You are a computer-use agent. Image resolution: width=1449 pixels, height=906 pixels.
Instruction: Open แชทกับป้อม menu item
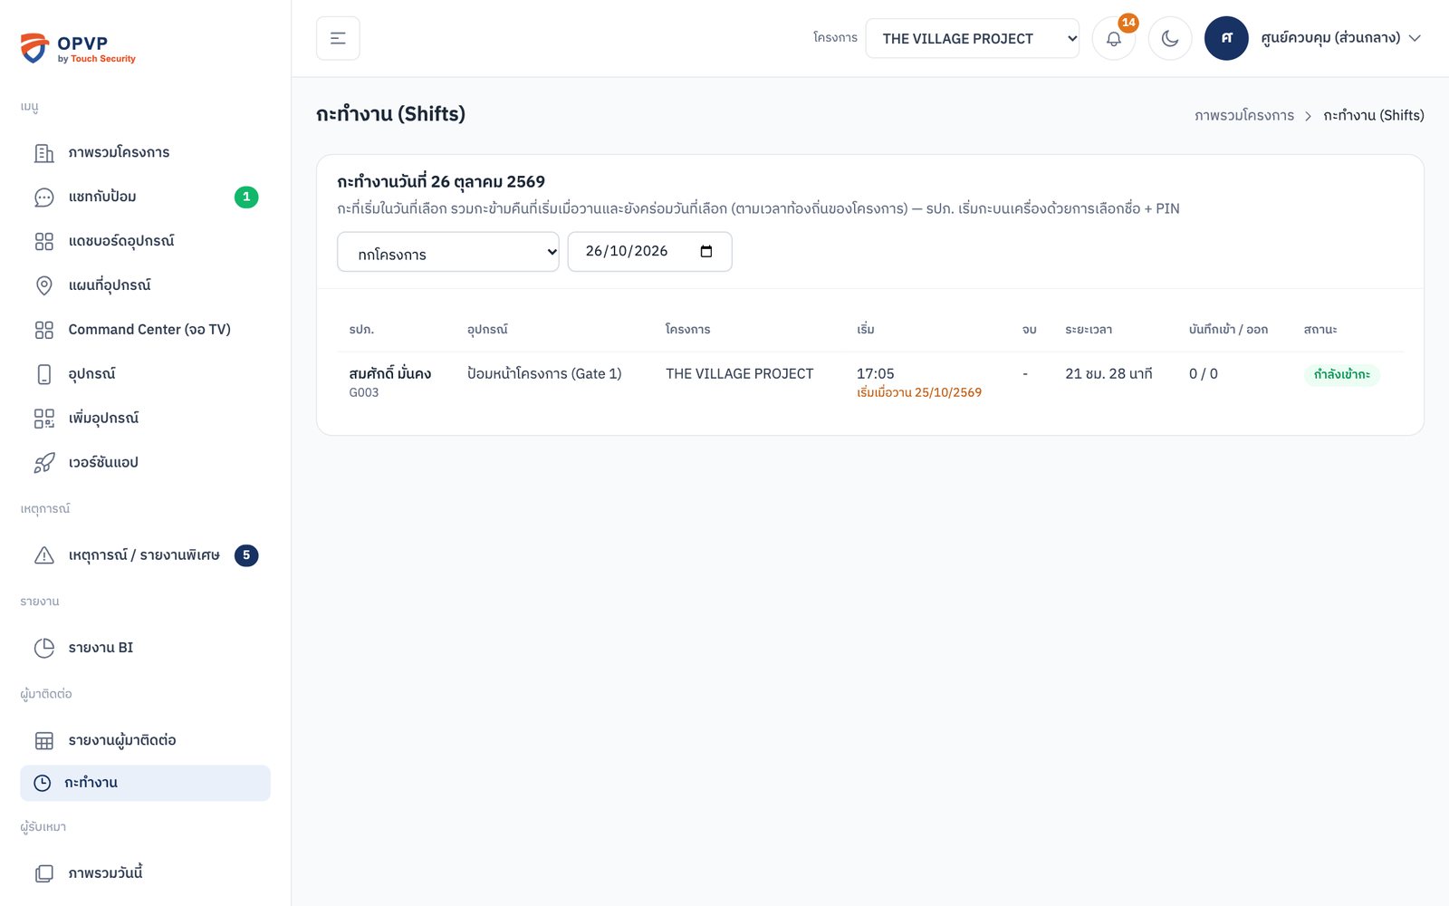145,197
